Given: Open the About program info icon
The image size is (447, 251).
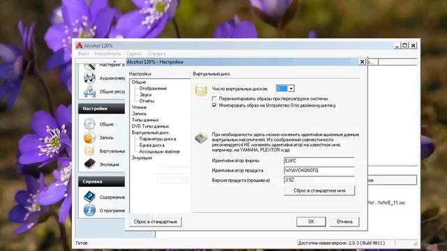Looking at the screenshot, I should 89,210.
